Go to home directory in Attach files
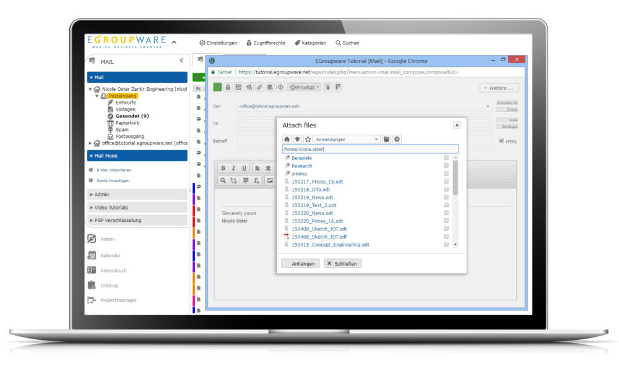The height and width of the screenshot is (369, 619). click(x=287, y=140)
